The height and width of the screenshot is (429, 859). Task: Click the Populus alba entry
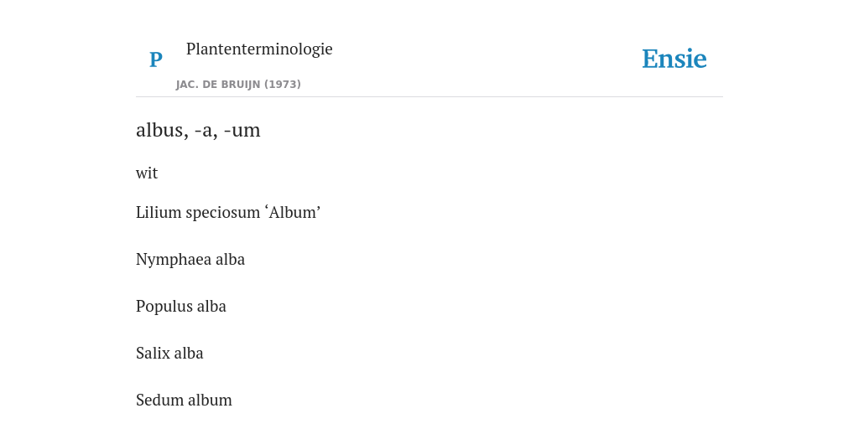tap(181, 307)
